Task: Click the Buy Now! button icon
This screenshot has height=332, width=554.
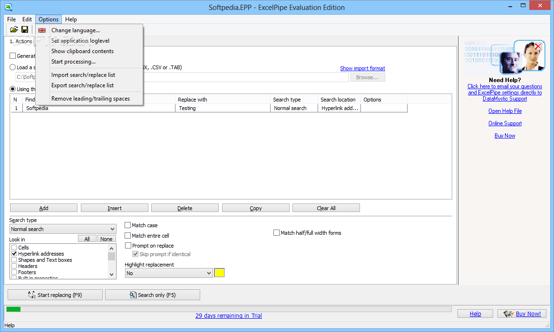Action: point(508,314)
